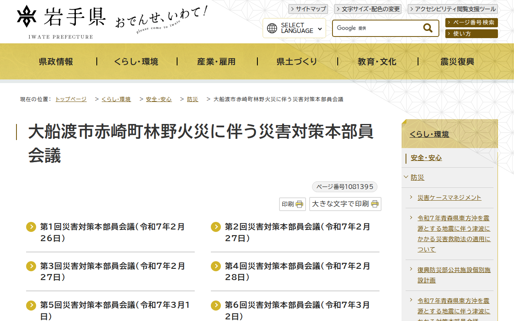514x321 pixels.
Task: Click the magnifying glass search icon
Action: pyautogui.click(x=428, y=28)
